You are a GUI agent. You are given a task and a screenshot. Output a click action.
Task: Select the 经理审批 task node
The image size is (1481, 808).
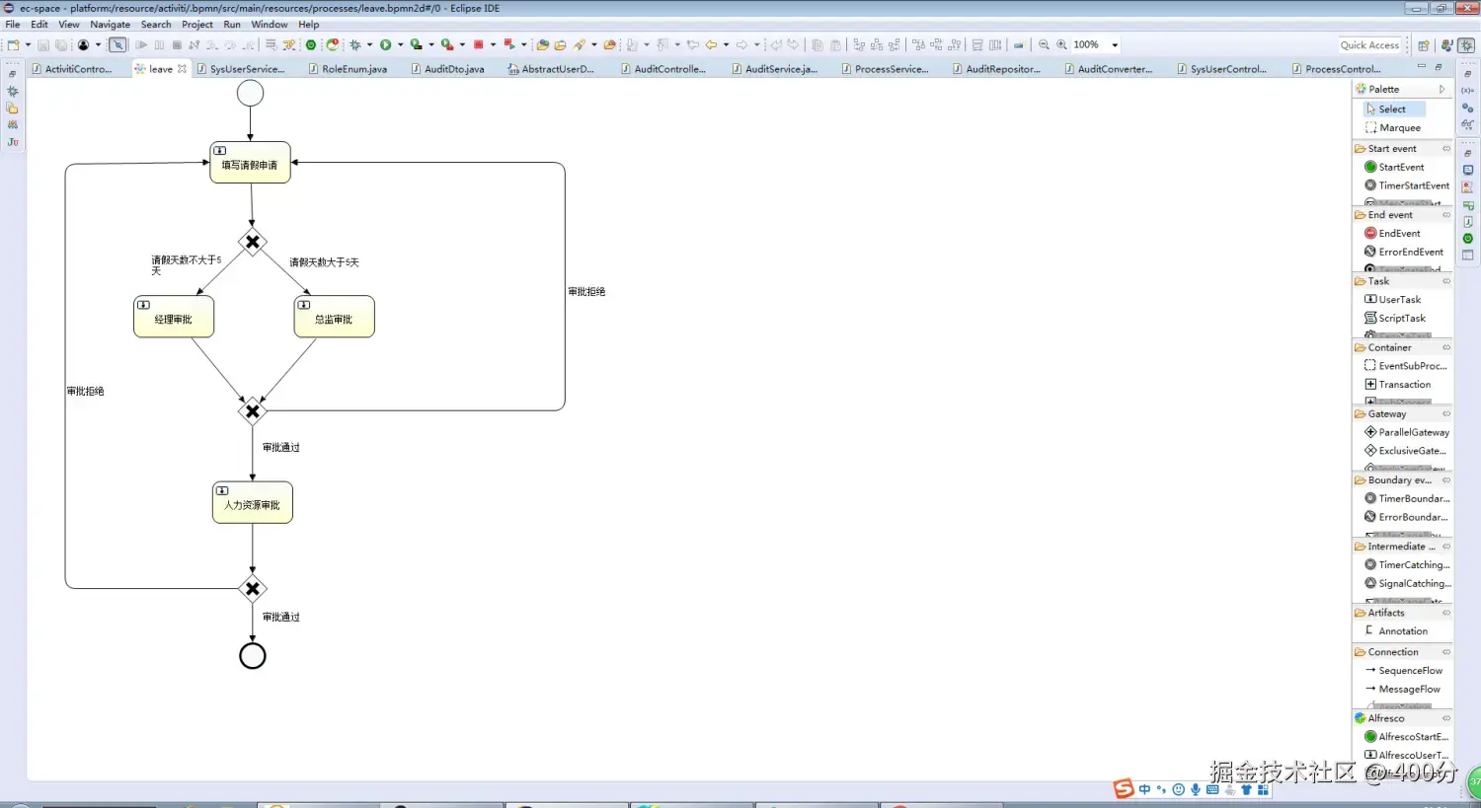click(x=174, y=317)
